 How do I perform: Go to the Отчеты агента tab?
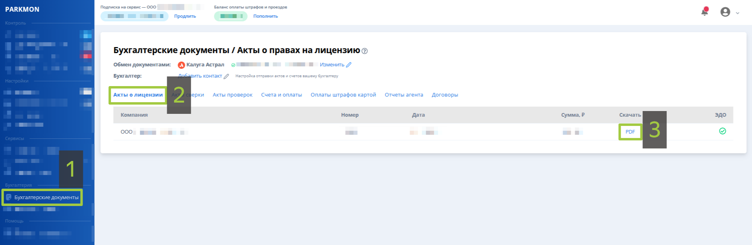click(x=404, y=95)
